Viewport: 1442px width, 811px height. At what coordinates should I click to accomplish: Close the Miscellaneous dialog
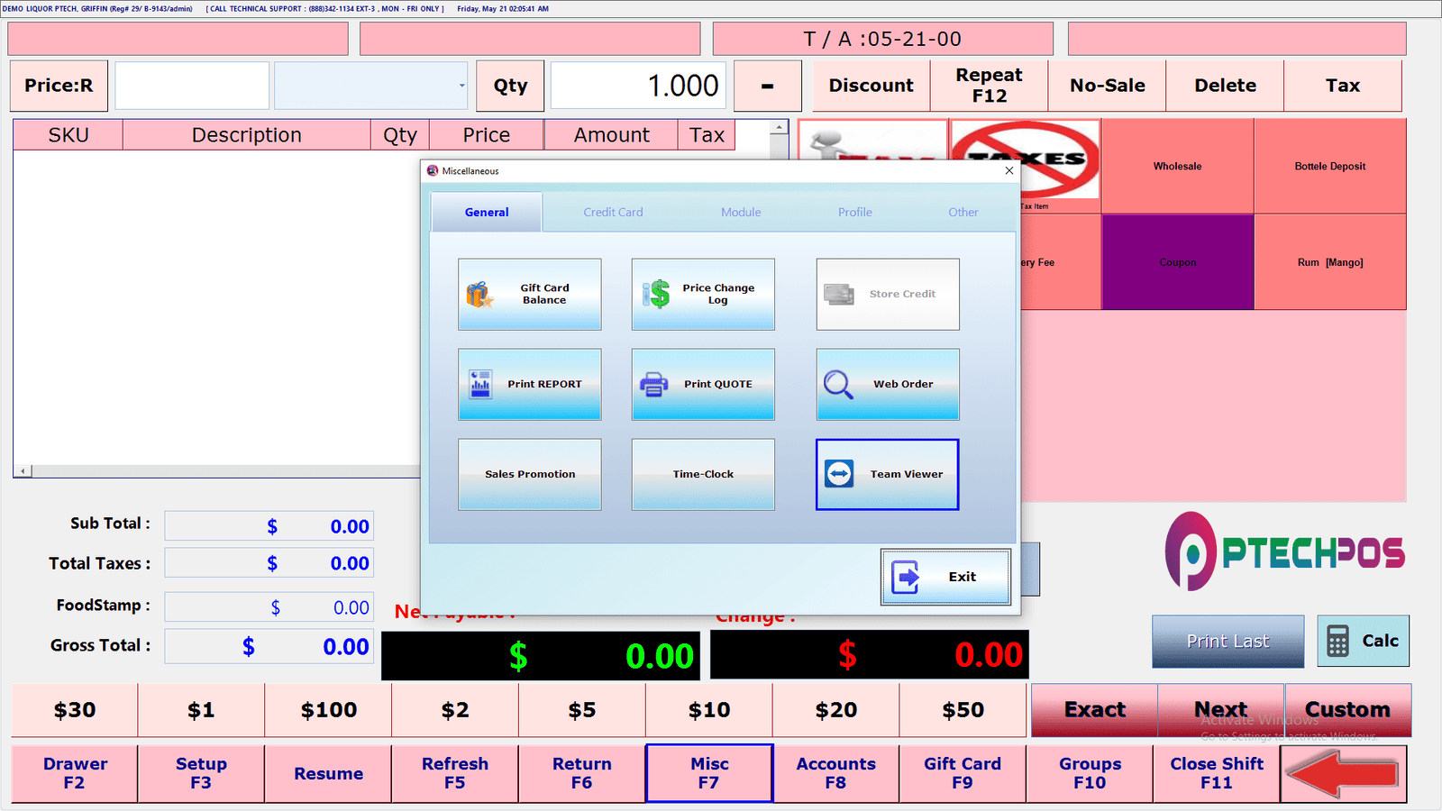click(1009, 170)
